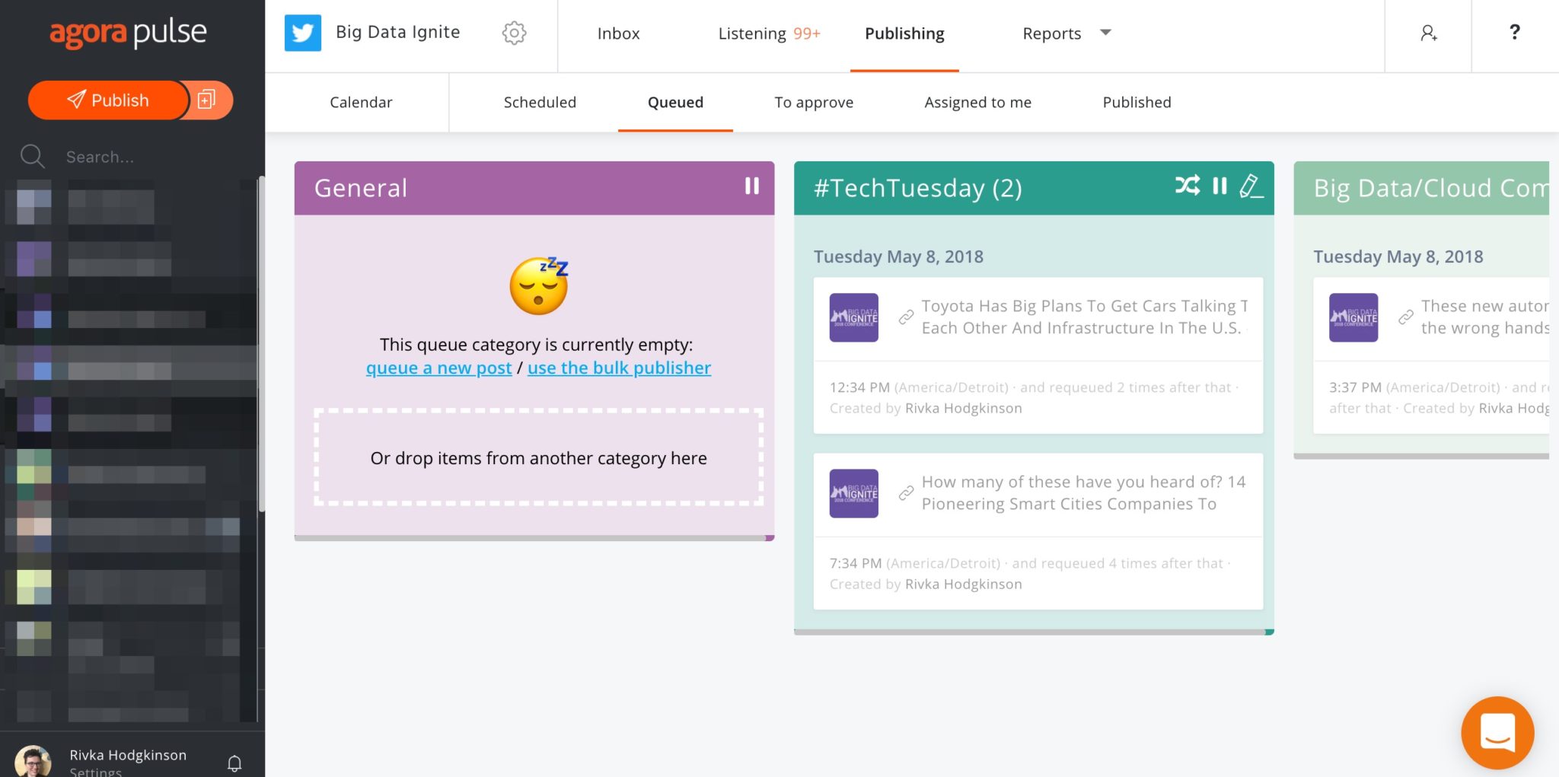Click the notifications bell icon

click(x=234, y=763)
